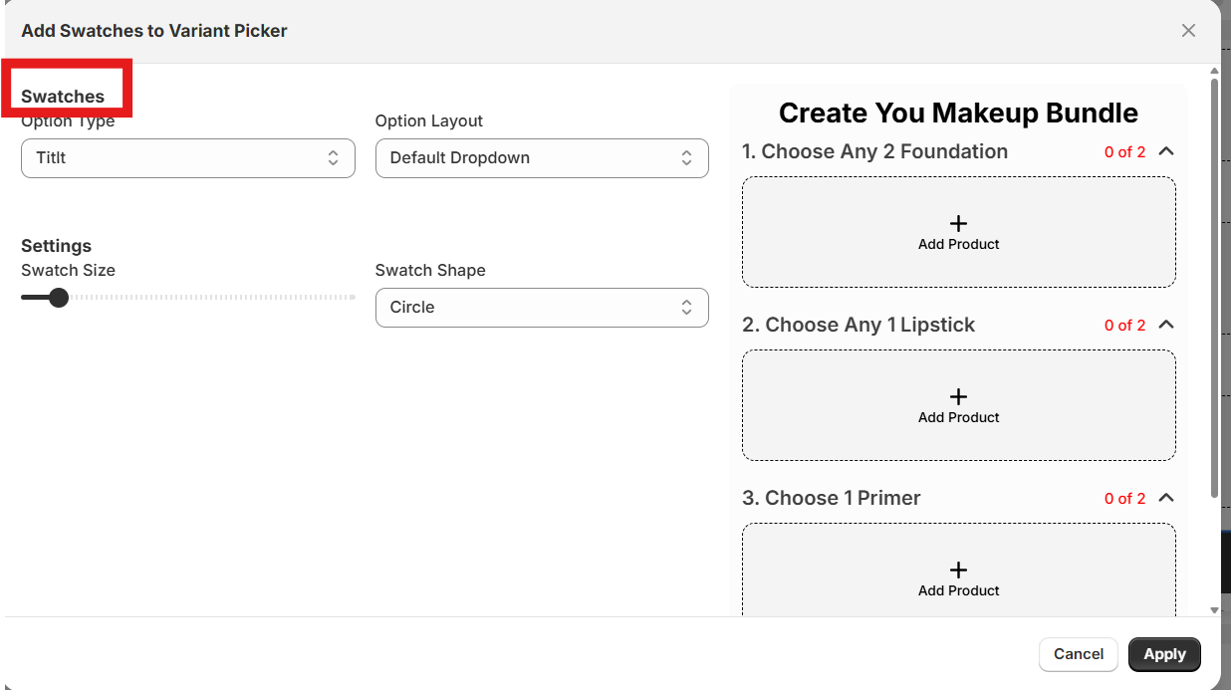Click the plus icon under Foundation section
The height and width of the screenshot is (690, 1231).
point(958,224)
